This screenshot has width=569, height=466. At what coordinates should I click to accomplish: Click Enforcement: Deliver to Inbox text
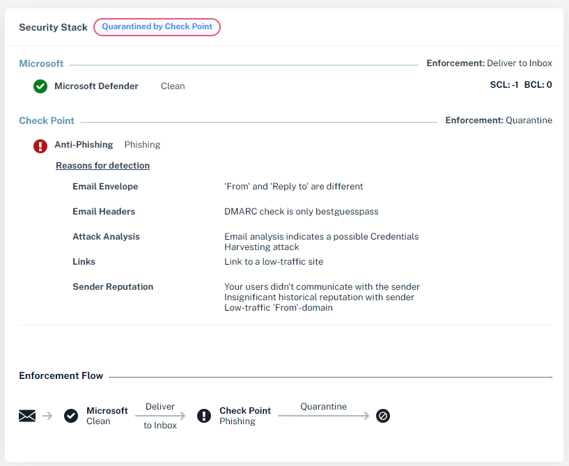click(x=489, y=63)
